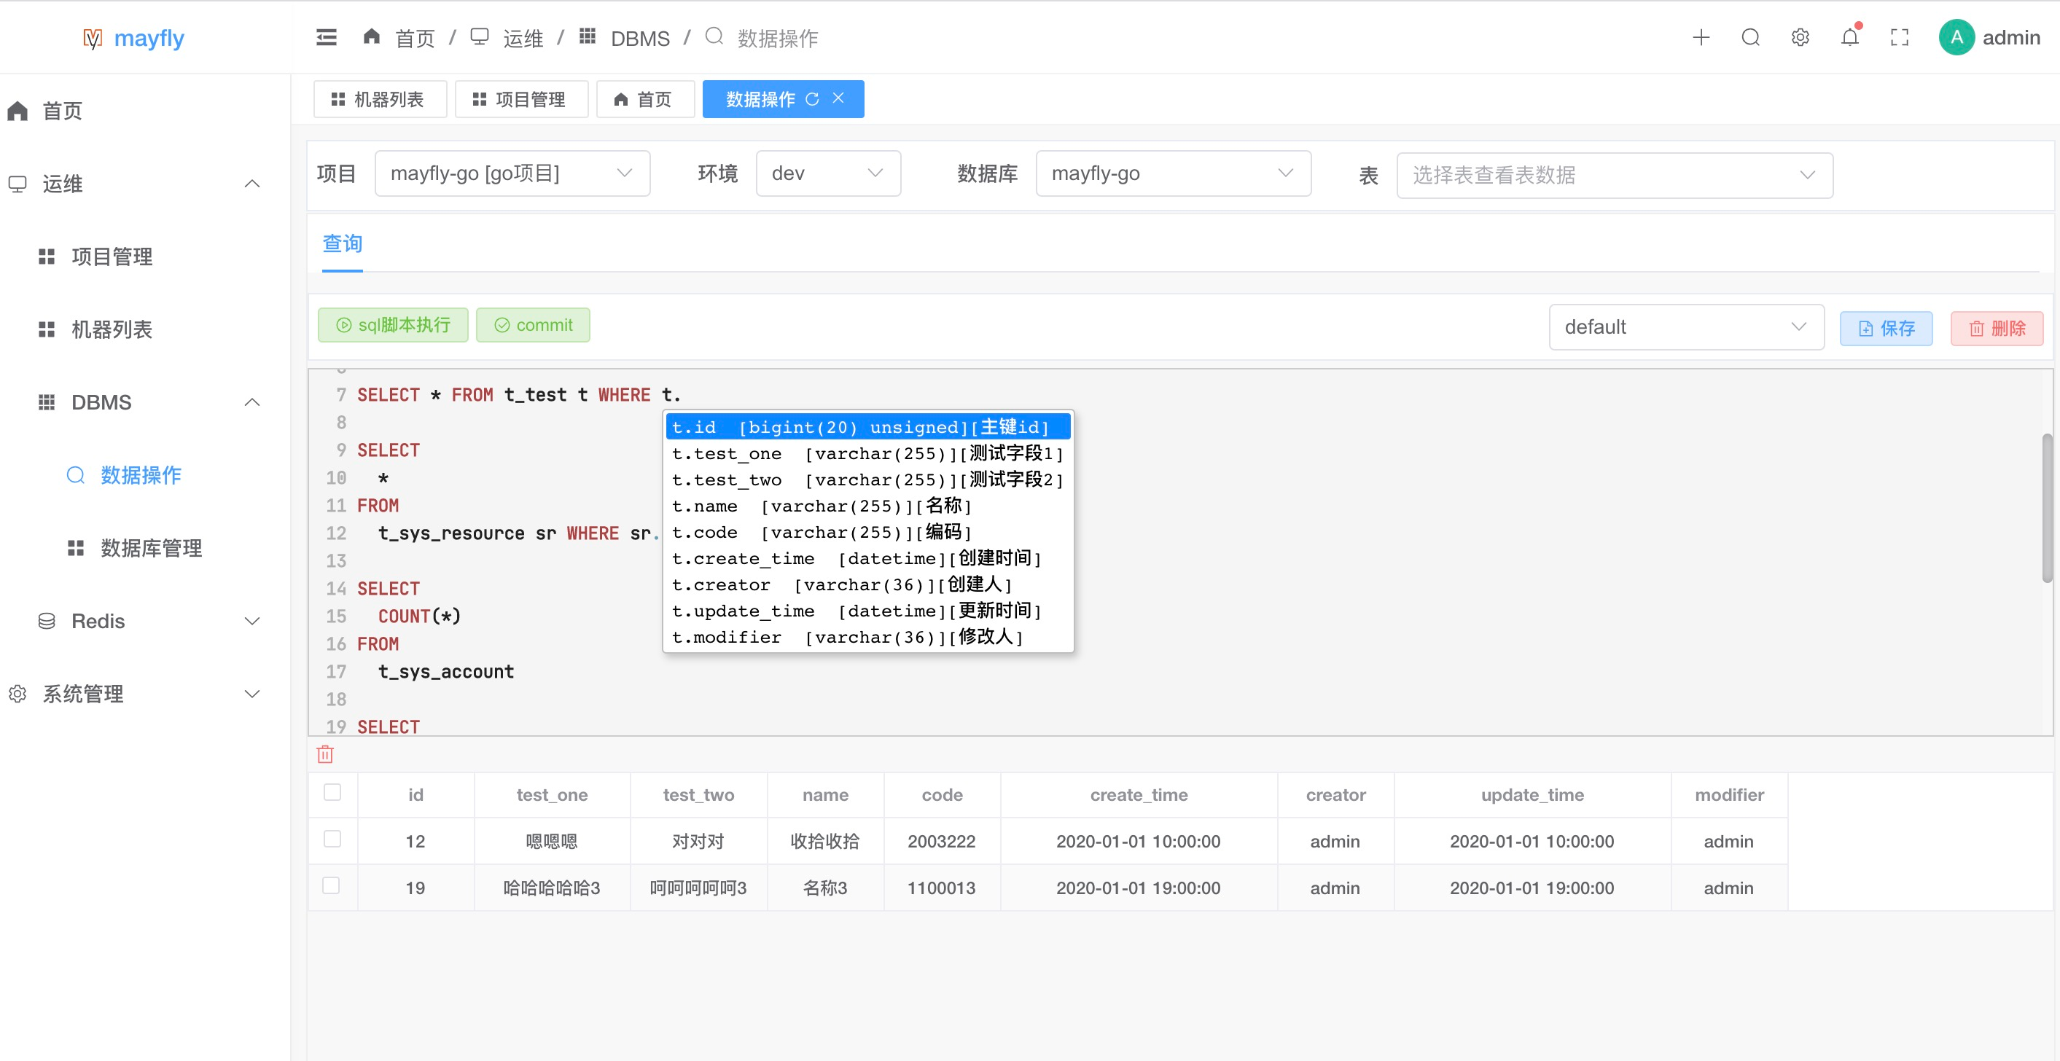Open search via the magnifier icon in the header
Image resolution: width=2060 pixels, height=1061 pixels.
1750,38
